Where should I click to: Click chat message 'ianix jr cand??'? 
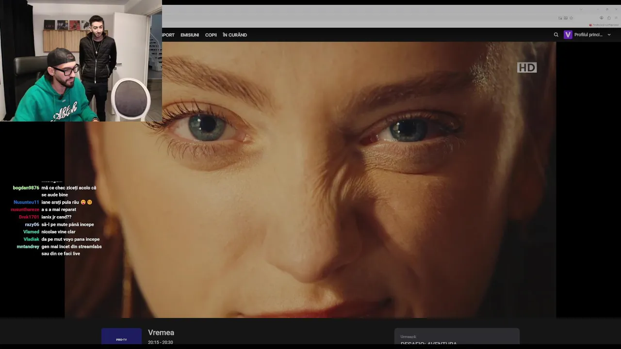pyautogui.click(x=56, y=217)
